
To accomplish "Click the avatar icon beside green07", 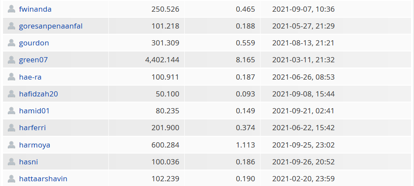I will pyautogui.click(x=11, y=60).
